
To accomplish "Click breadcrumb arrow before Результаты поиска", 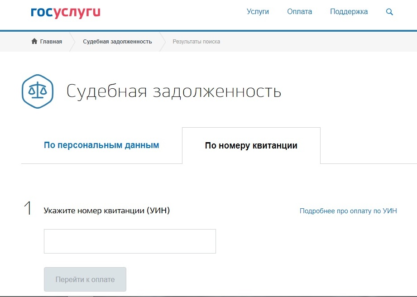I will point(162,42).
